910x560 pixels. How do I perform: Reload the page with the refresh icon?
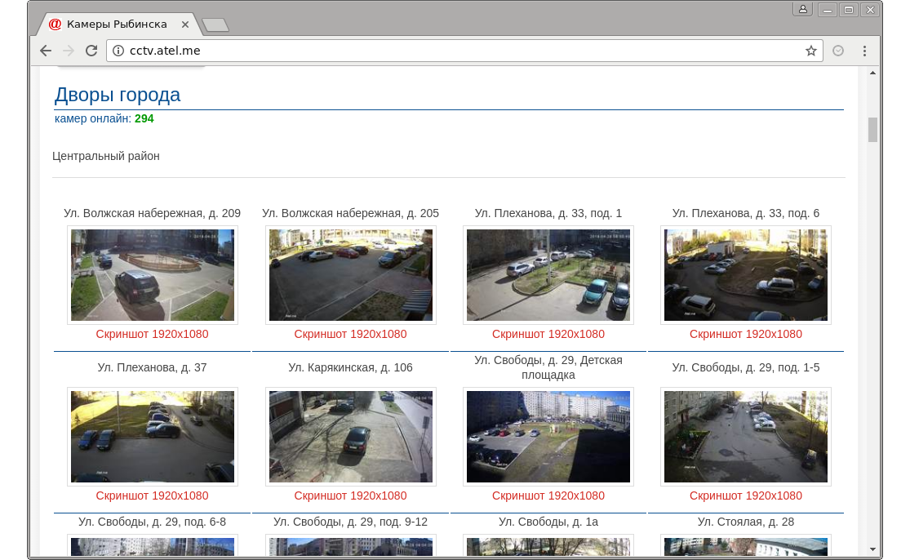point(91,51)
